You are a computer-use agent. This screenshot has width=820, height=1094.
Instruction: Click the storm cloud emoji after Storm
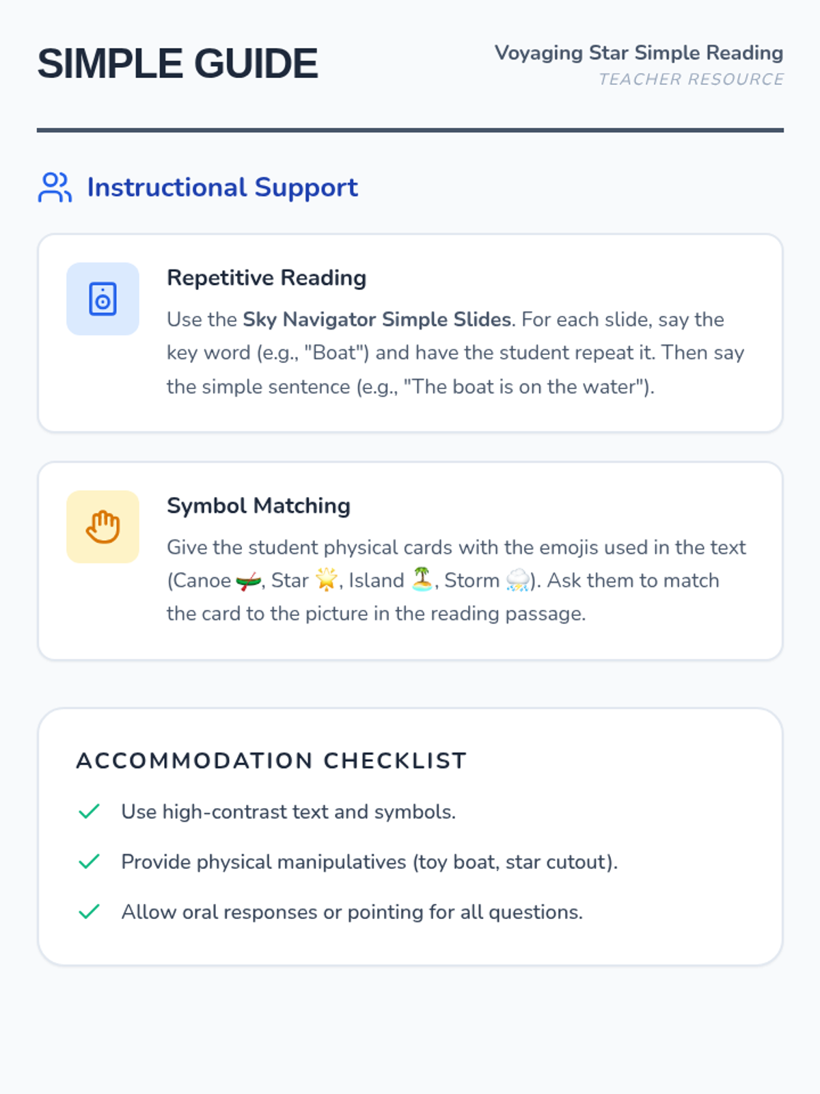pos(518,580)
